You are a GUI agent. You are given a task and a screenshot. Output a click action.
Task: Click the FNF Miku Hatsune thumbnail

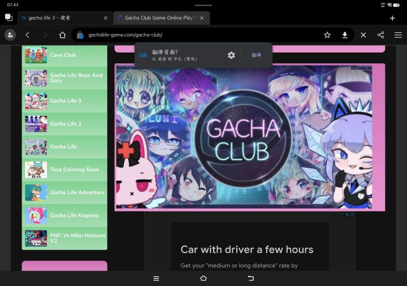[36, 239]
